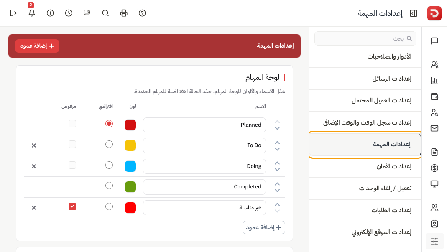Click outlined إضافة عمود button below table
Screen dimensions: 447x252
(x=264, y=227)
